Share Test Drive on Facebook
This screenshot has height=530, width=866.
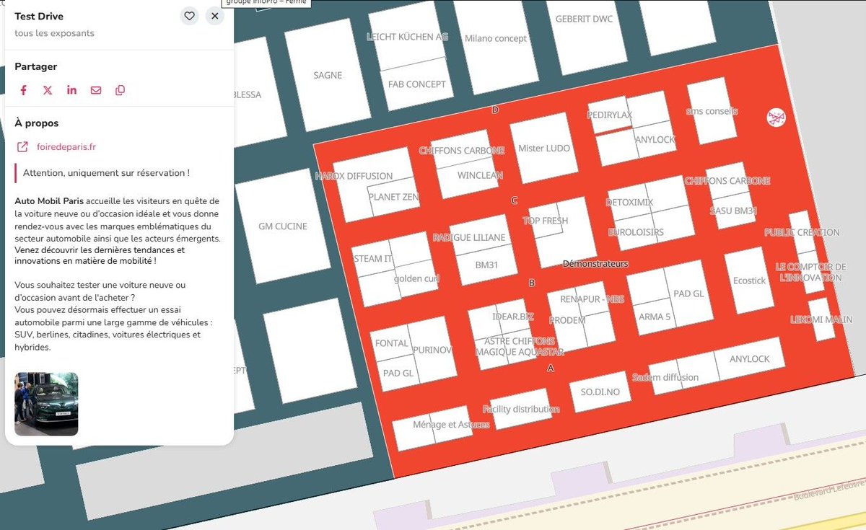23,90
